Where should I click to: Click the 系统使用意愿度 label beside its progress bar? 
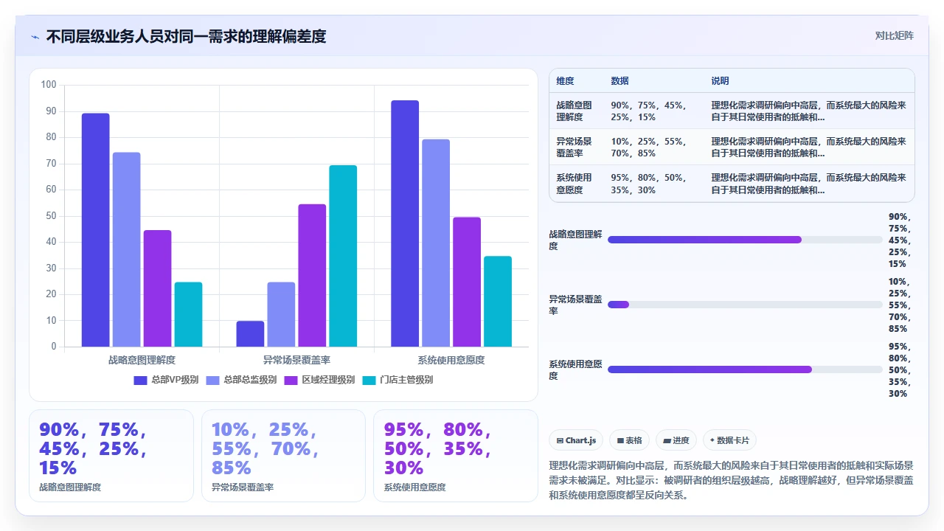575,369
